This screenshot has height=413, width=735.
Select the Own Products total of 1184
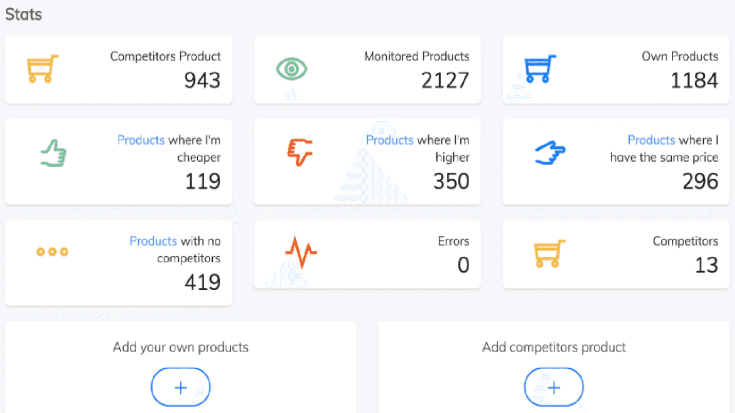(695, 81)
